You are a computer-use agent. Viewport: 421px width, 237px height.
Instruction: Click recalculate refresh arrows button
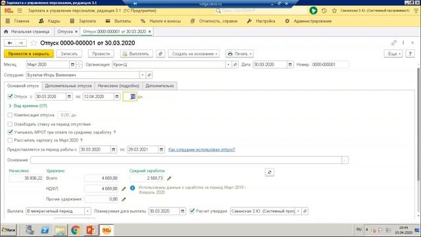coord(270,172)
